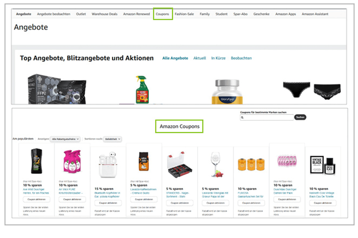358x238 pixels.
Task: Select the Coupons tab
Action: (x=162, y=14)
